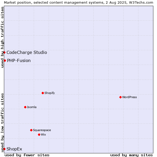157x157 pixels.
Task: Click the Shopify red data point
Action: point(43,93)
